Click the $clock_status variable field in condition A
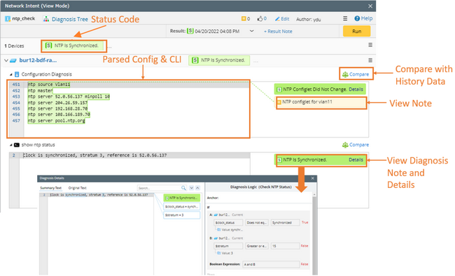Screen dimensions: 455x276 pyautogui.click(x=228, y=223)
